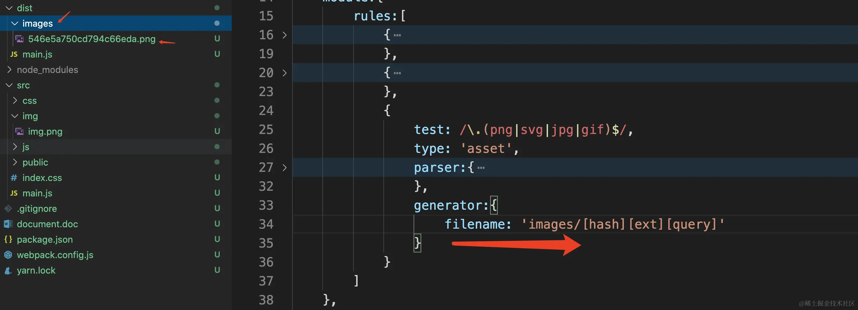Viewport: 858px width, 310px height.
Task: Click the status dot of src folder
Action: click(x=217, y=85)
